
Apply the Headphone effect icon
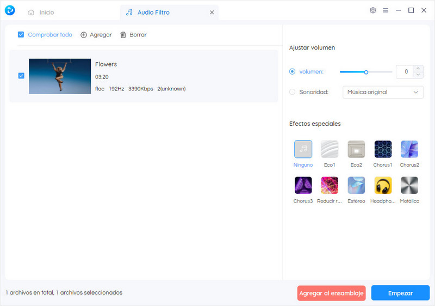tap(383, 186)
